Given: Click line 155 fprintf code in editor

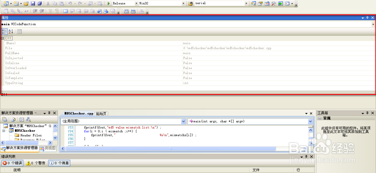Looking at the screenshot, I should tap(144, 135).
